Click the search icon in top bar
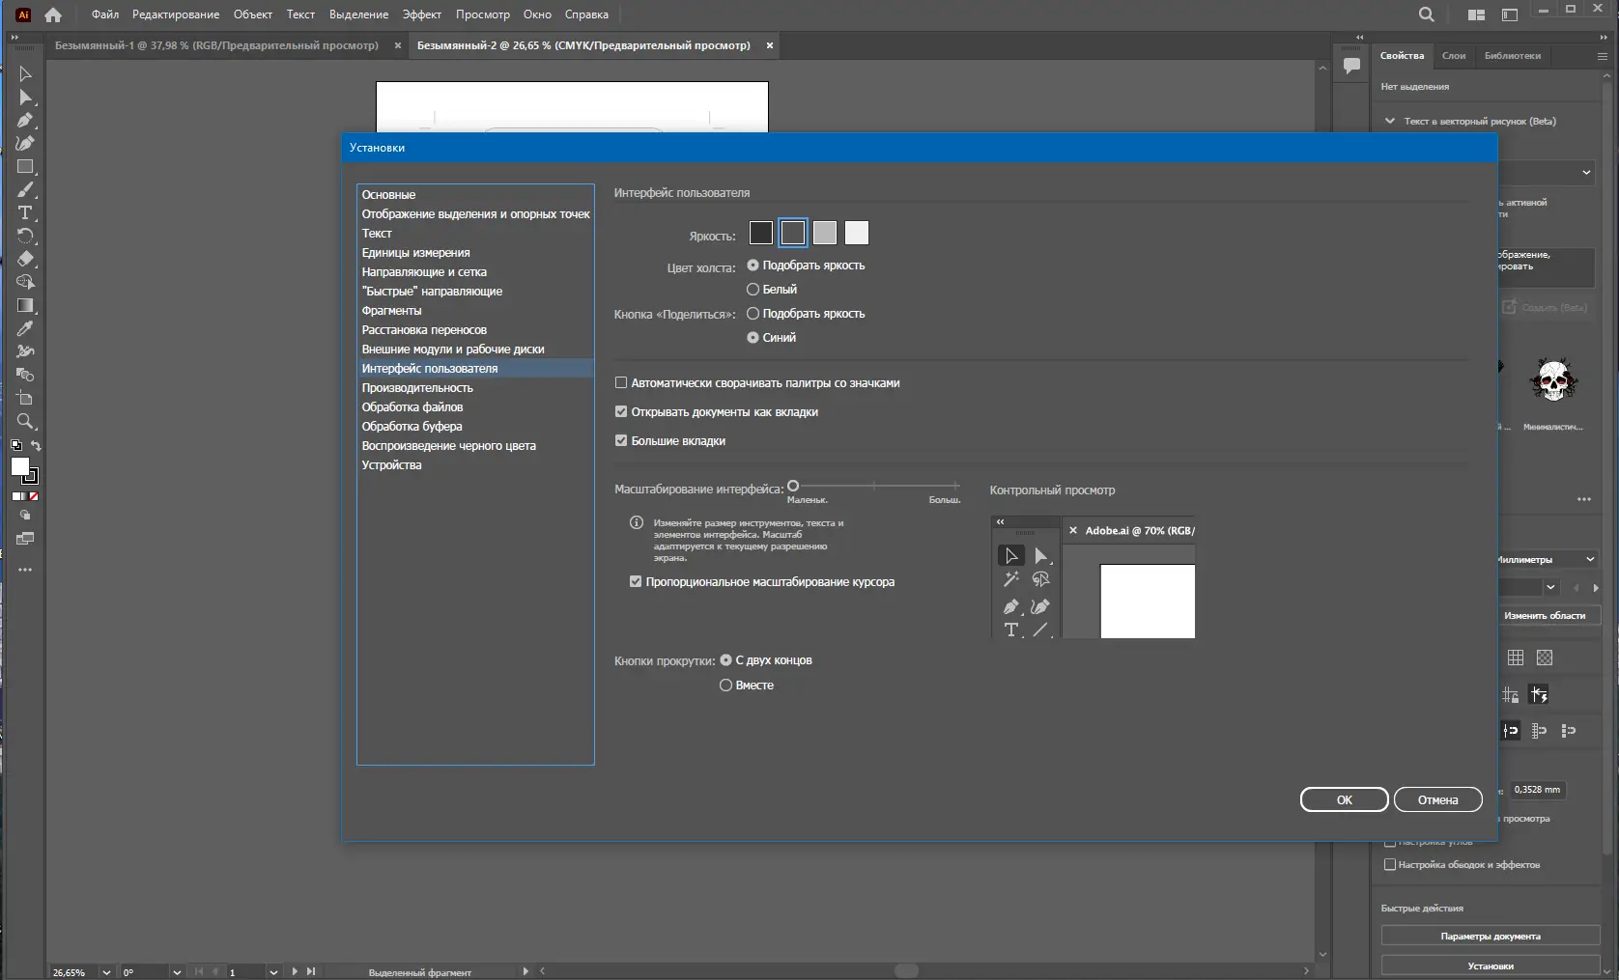Screen dimensions: 1619x980 coord(1426,14)
